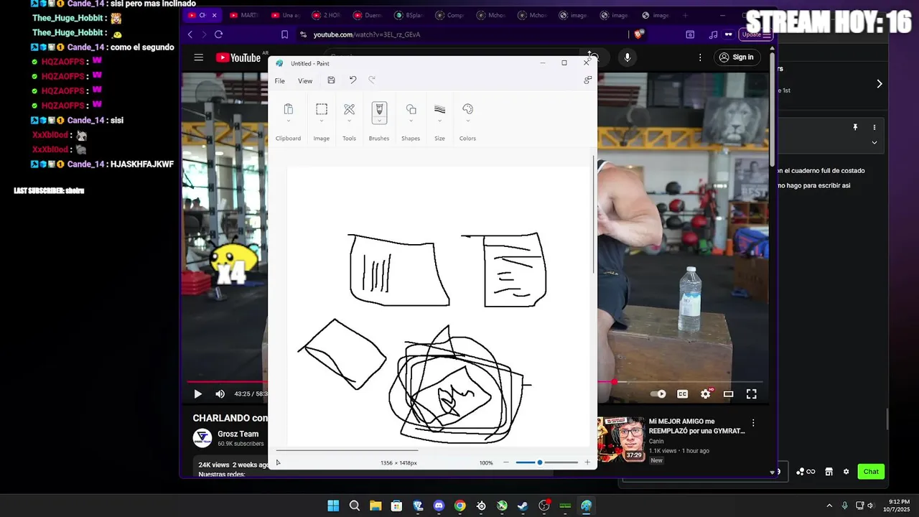This screenshot has height=517, width=919.
Task: Open YouTube settings three-dot menu
Action: tap(700, 57)
